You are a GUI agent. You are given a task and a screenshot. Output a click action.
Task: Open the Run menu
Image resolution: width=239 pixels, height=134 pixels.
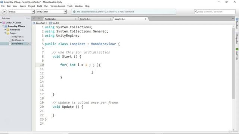point(46,6)
